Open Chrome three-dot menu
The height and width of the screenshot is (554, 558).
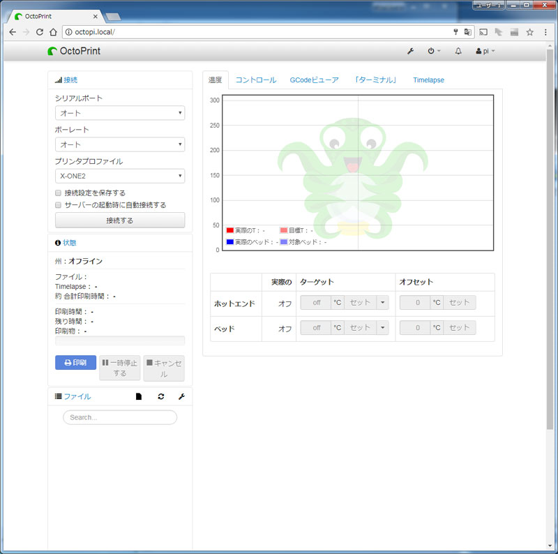(545, 32)
